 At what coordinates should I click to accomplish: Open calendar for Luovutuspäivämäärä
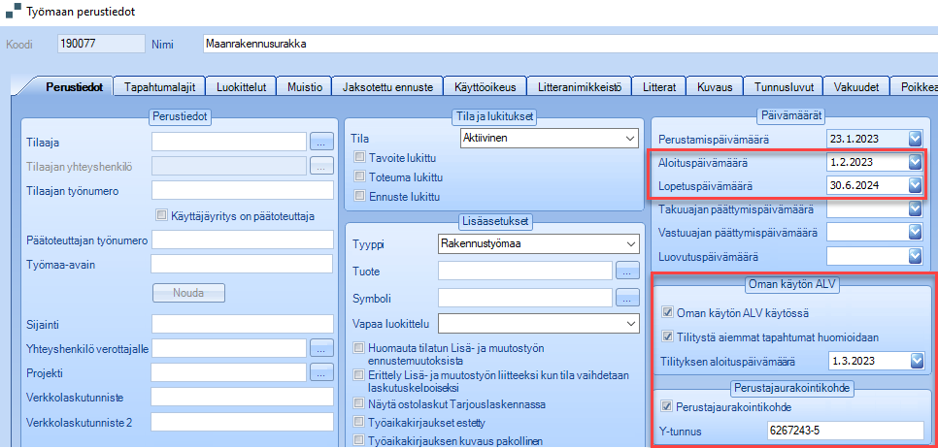pos(916,256)
